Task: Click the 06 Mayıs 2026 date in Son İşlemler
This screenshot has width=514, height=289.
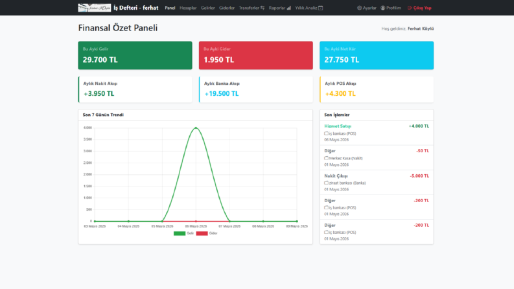Action: (336, 139)
